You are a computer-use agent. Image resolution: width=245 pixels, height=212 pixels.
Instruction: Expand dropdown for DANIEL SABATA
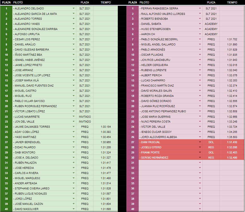pos(200,24)
